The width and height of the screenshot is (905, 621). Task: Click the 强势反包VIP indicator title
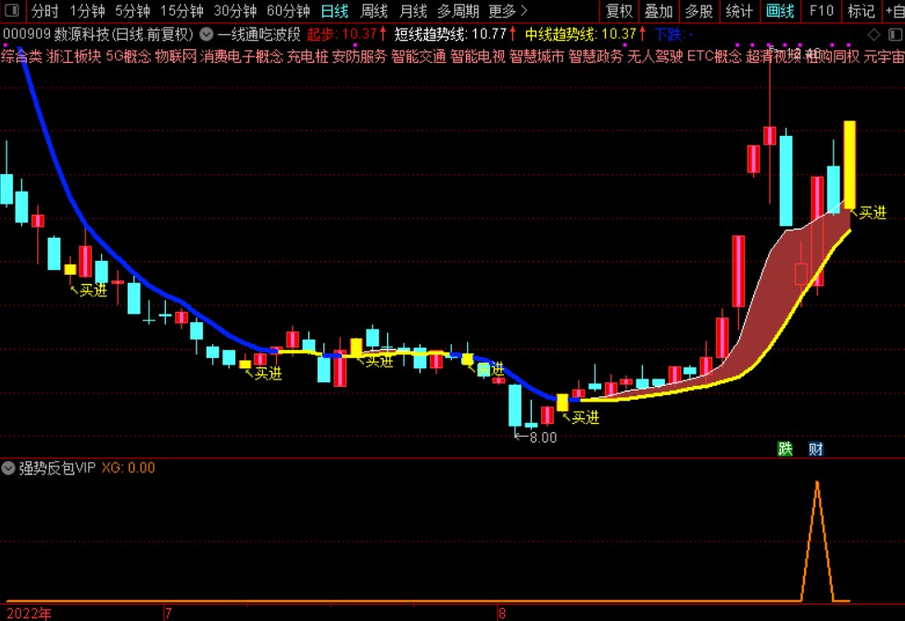tap(57, 467)
